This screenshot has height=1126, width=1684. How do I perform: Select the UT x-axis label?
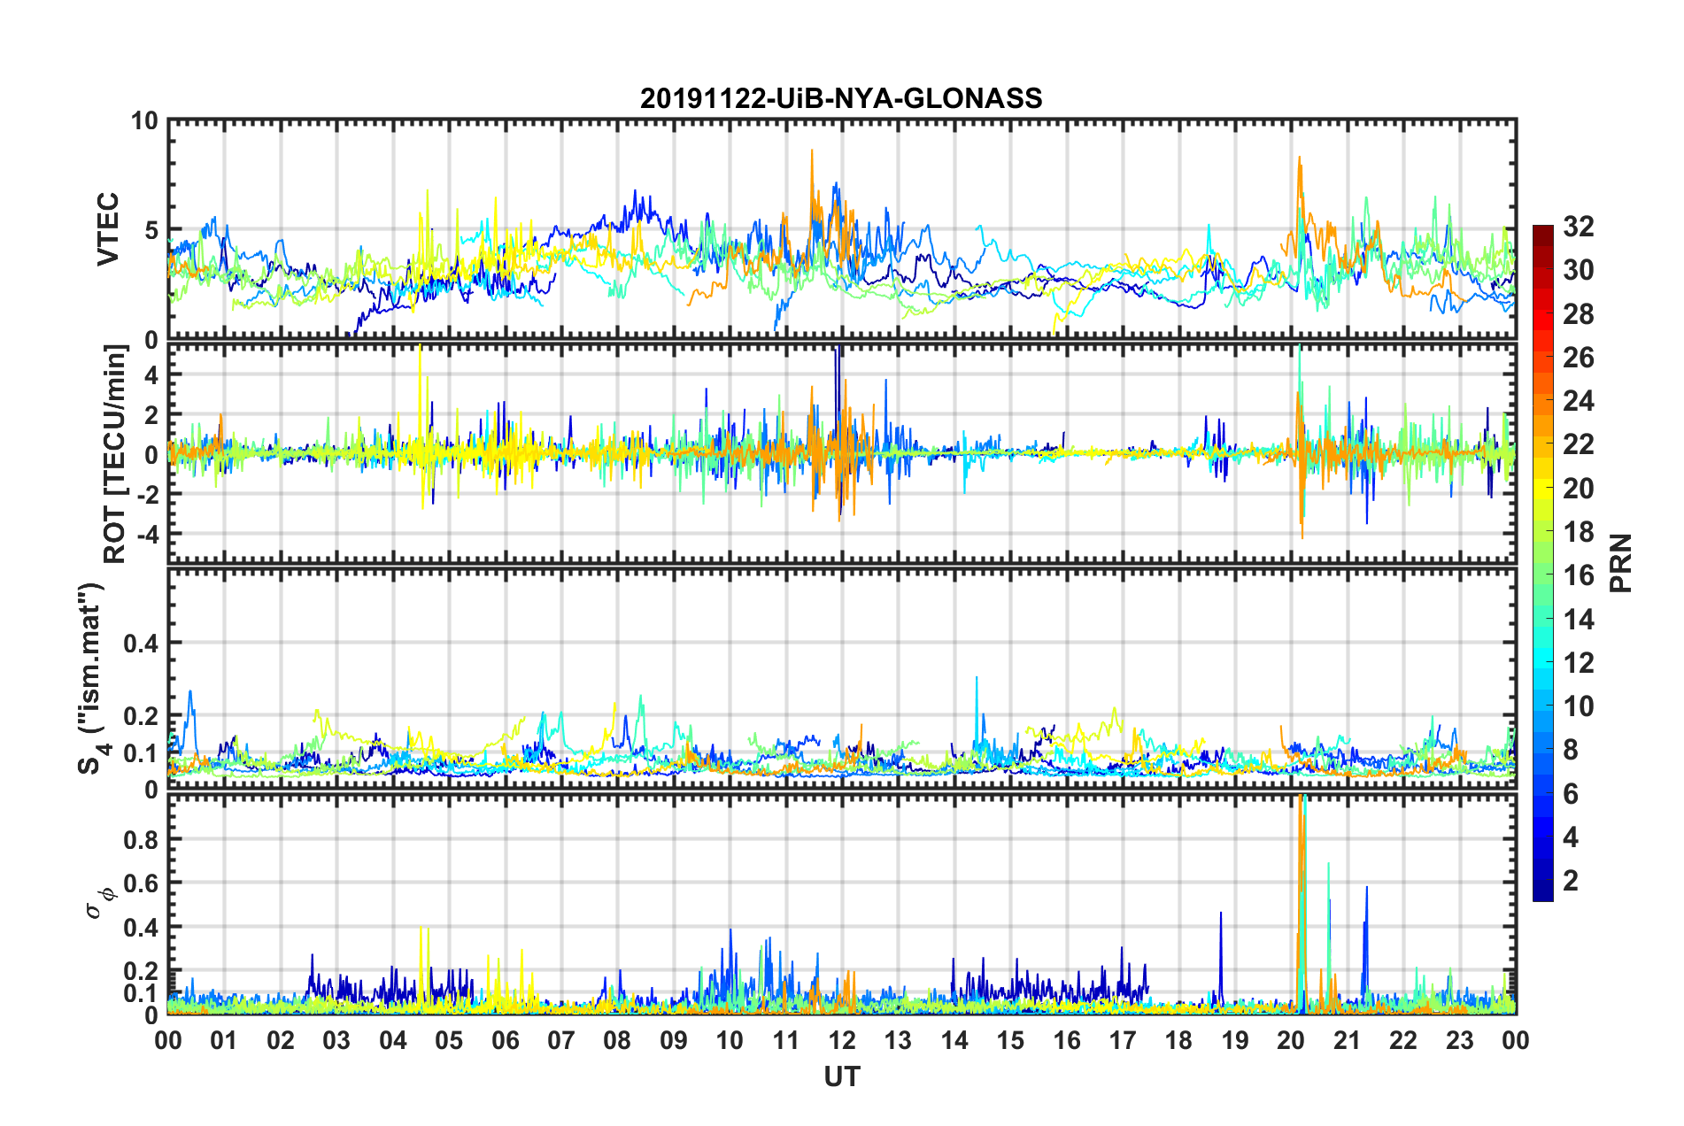(x=841, y=1076)
